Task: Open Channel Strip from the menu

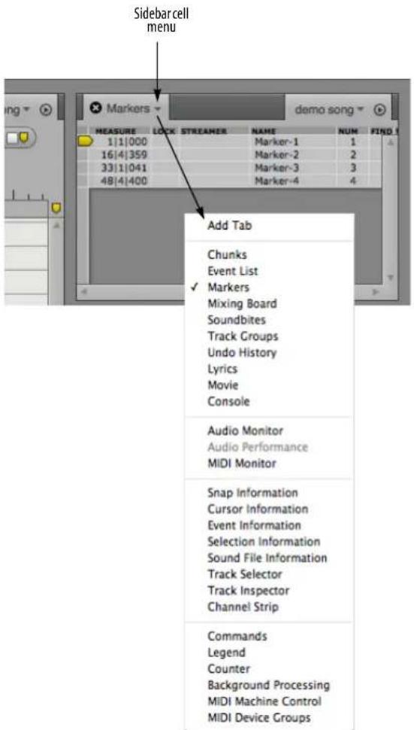Action: (243, 607)
